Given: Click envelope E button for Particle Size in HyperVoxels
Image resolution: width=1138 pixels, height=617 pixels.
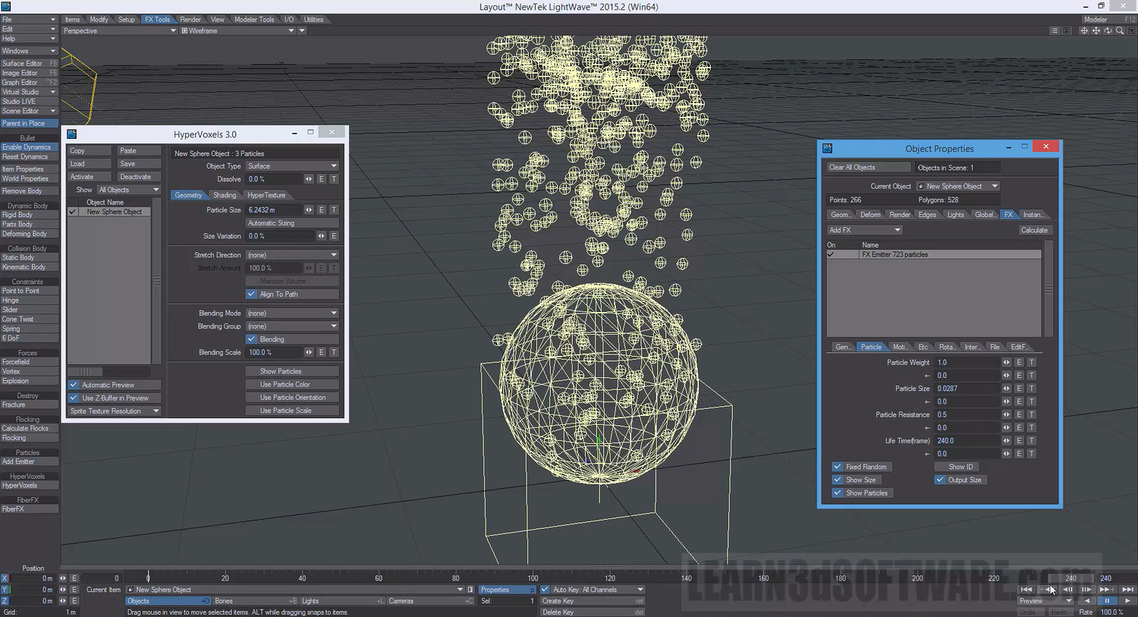Looking at the screenshot, I should [322, 210].
